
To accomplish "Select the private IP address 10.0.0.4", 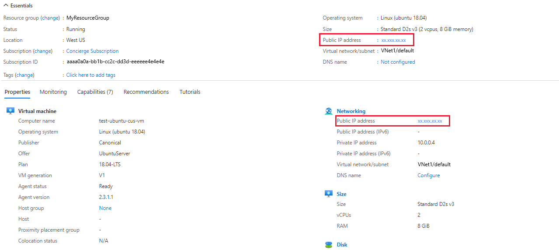I will (x=426, y=143).
